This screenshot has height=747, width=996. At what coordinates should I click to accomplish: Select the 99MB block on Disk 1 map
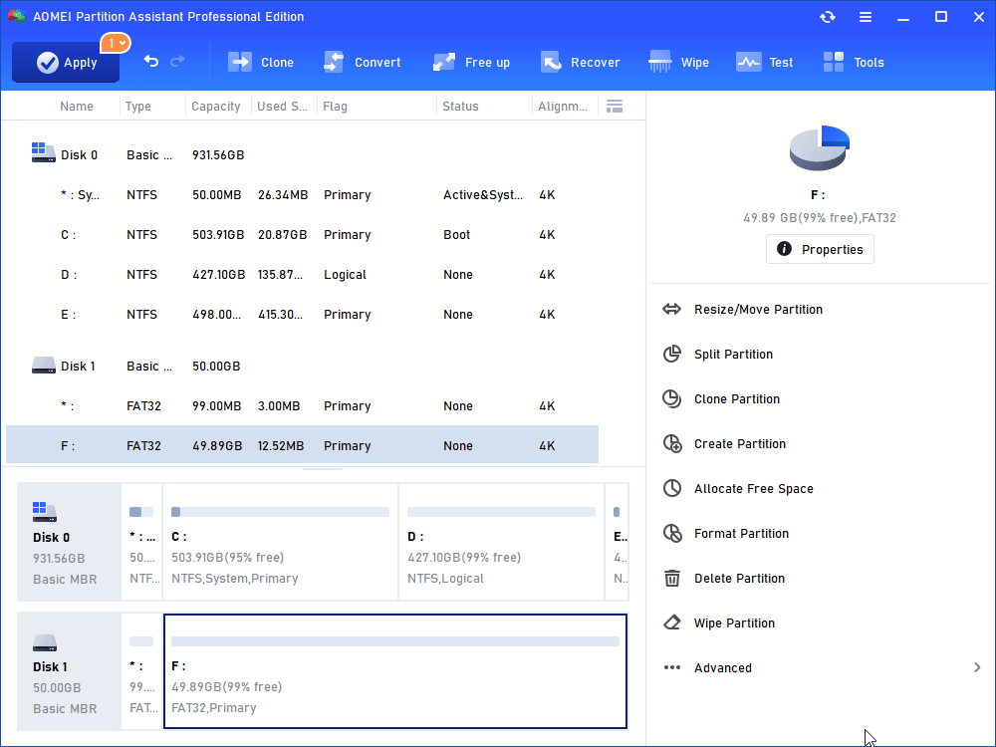click(141, 671)
